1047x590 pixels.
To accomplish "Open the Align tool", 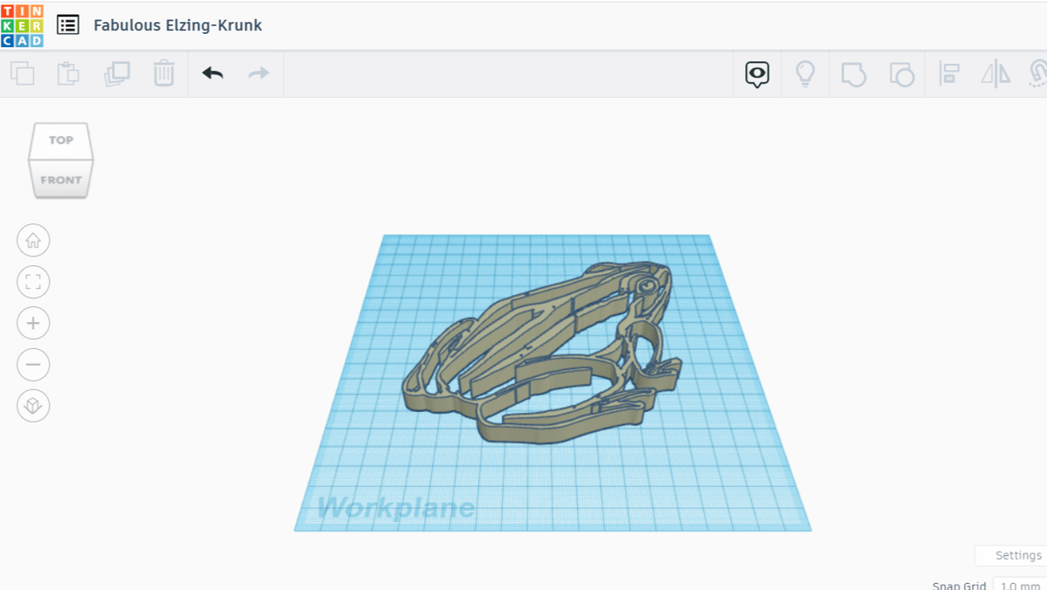I will coord(949,74).
